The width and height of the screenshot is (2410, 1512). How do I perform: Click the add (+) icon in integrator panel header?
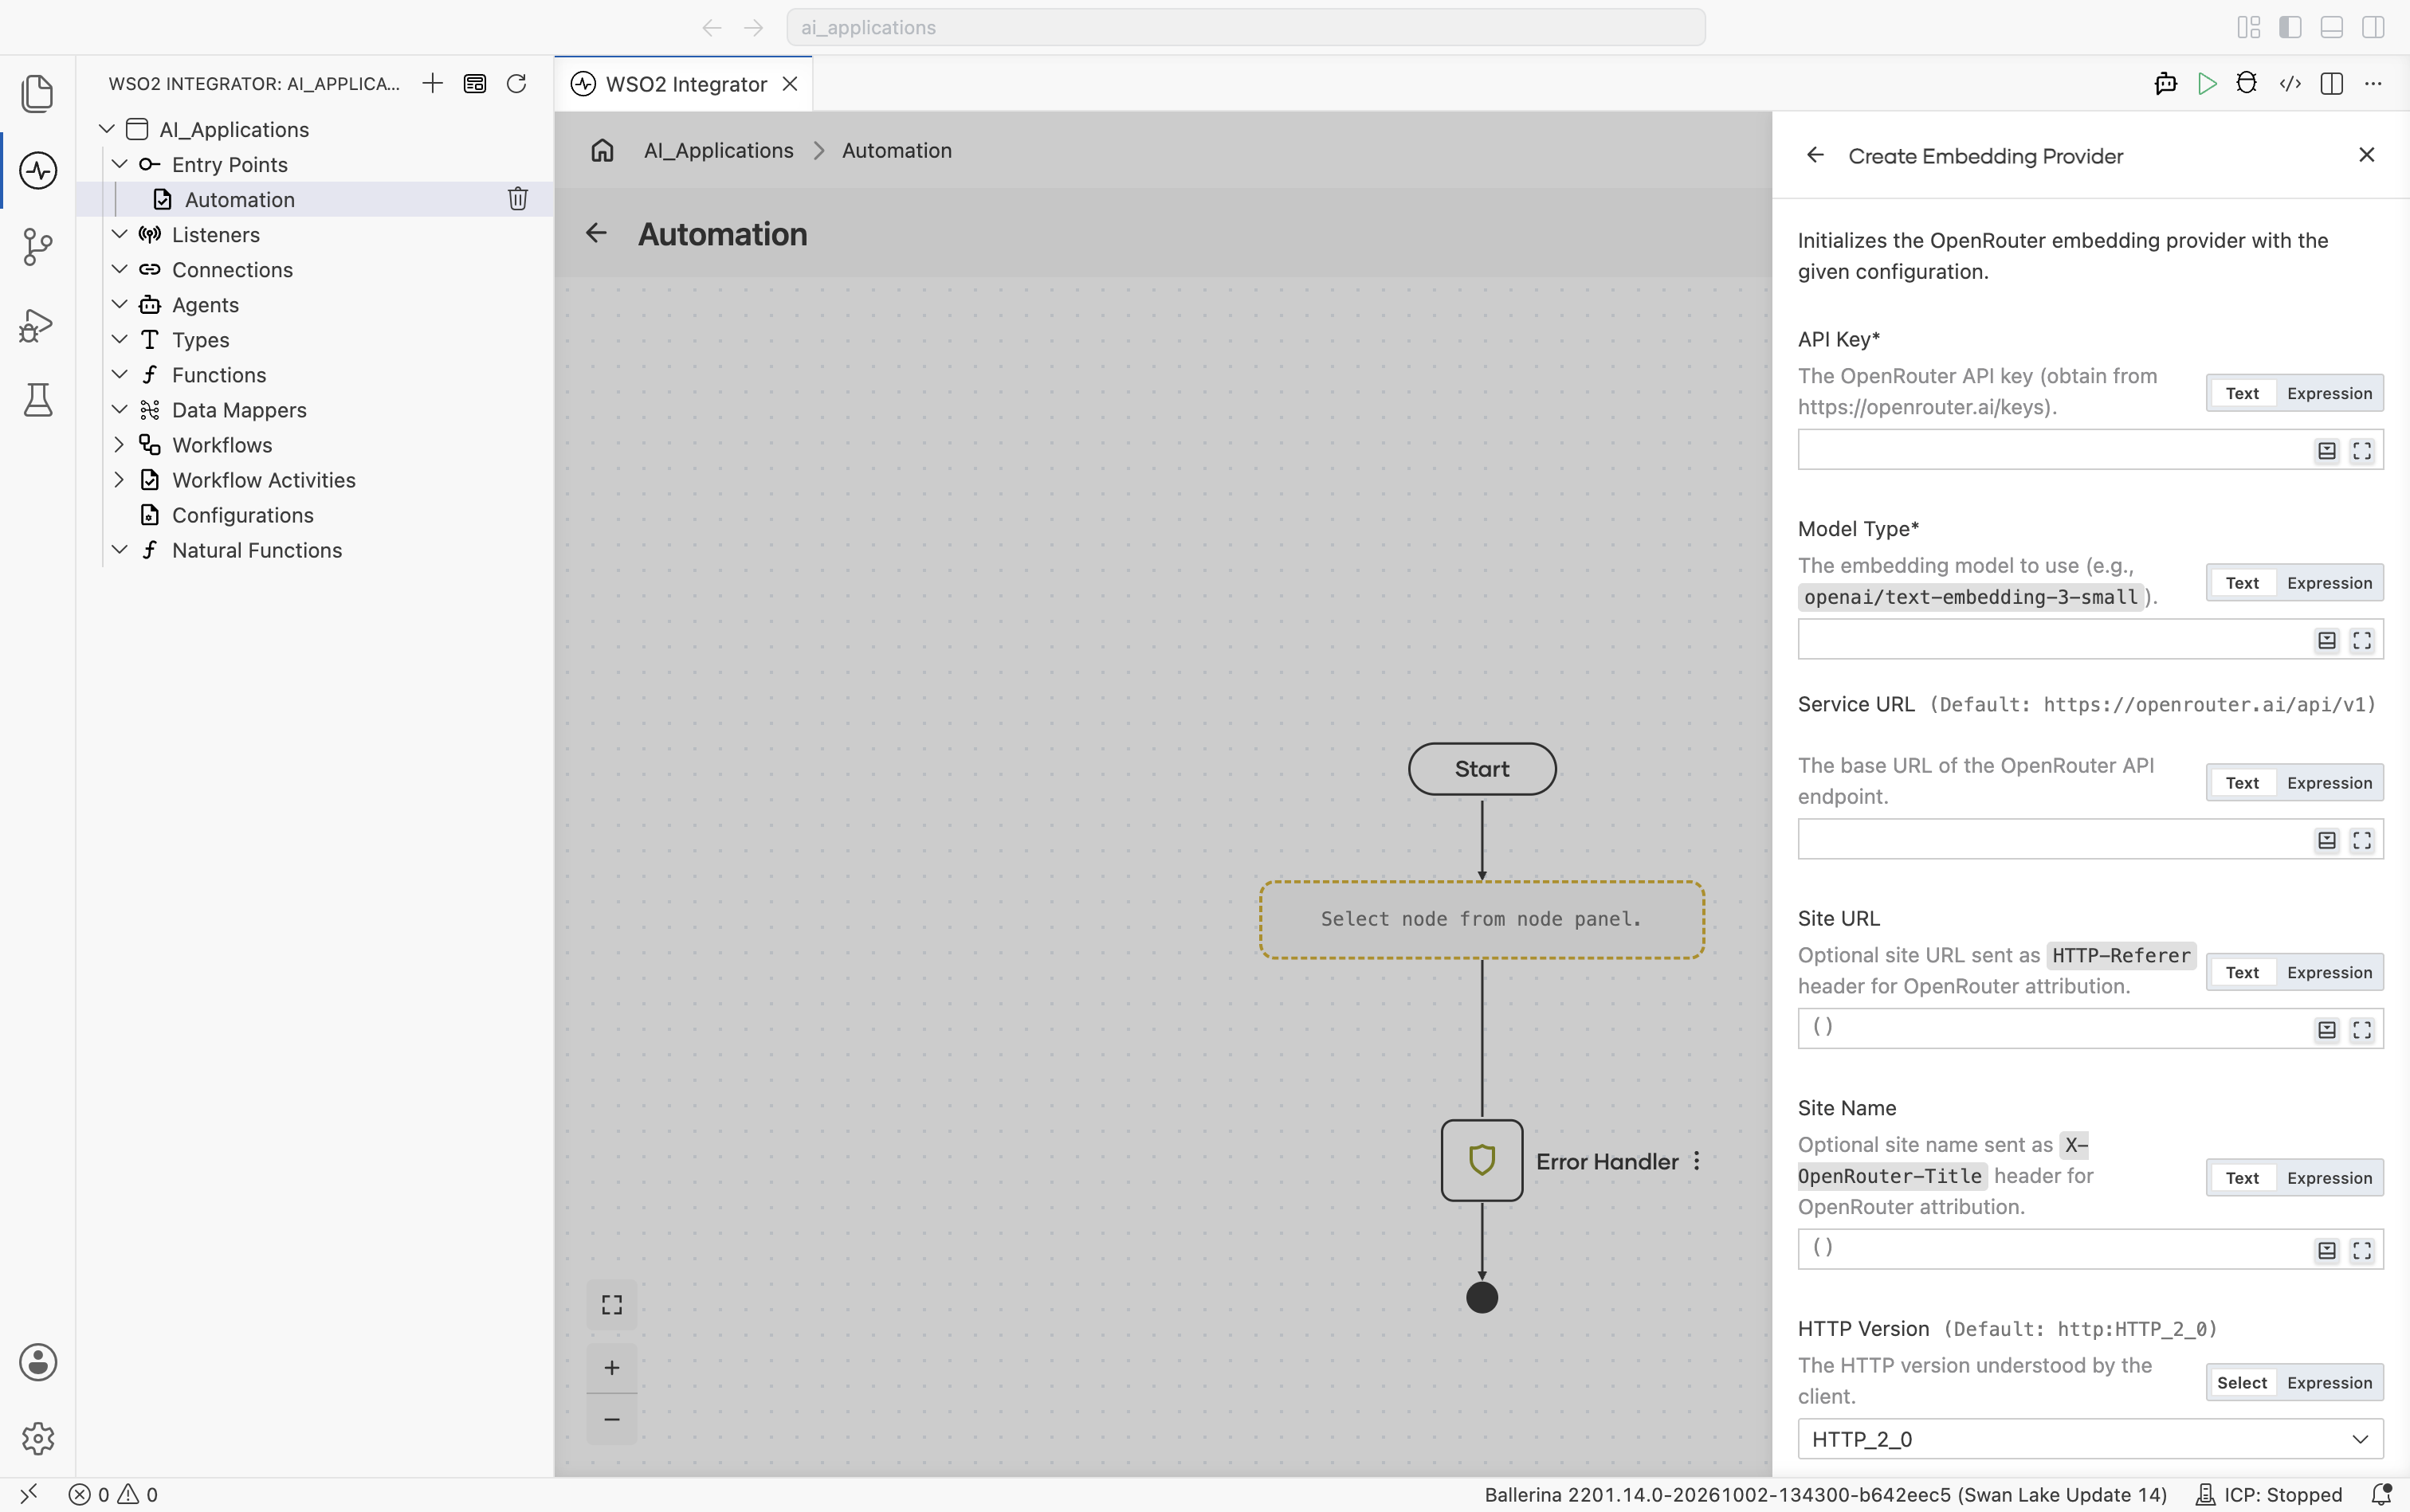(432, 84)
